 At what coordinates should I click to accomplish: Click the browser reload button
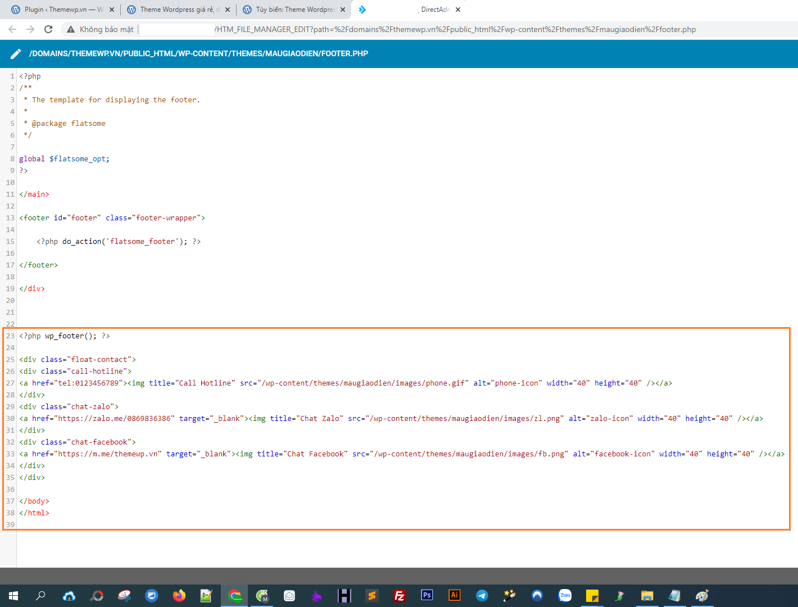point(48,29)
